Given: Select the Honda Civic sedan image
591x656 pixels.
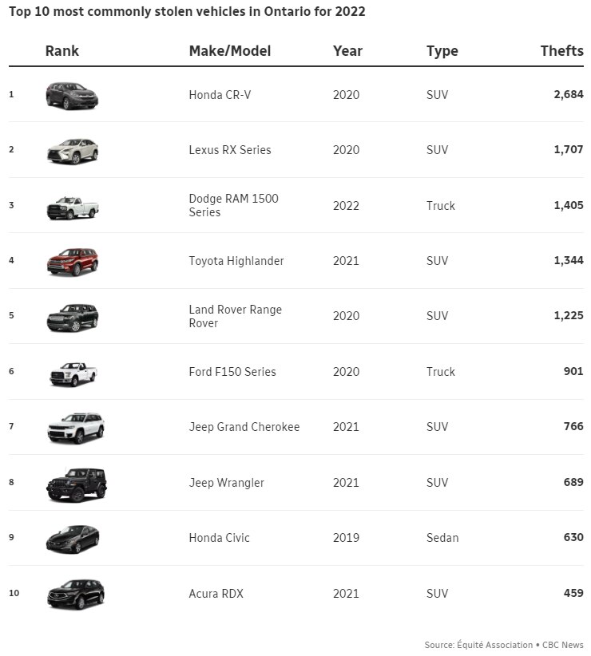Looking at the screenshot, I should (x=73, y=539).
